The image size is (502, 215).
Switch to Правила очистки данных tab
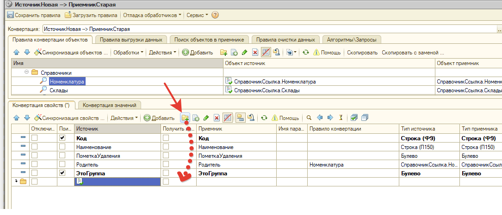[x=285, y=40]
